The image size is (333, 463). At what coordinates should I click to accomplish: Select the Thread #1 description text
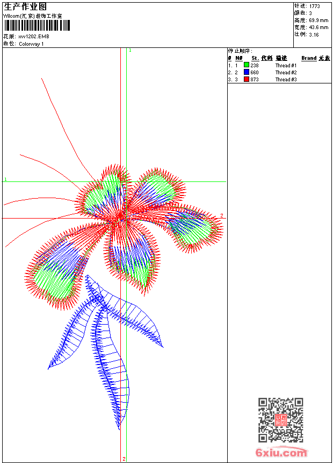coord(286,65)
